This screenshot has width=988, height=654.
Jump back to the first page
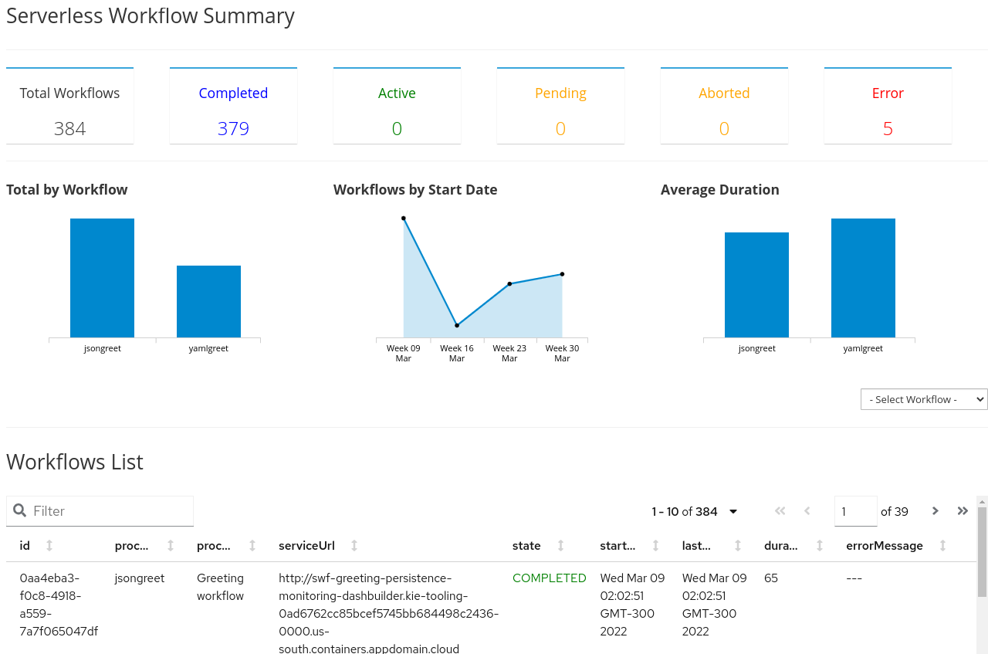pos(780,510)
